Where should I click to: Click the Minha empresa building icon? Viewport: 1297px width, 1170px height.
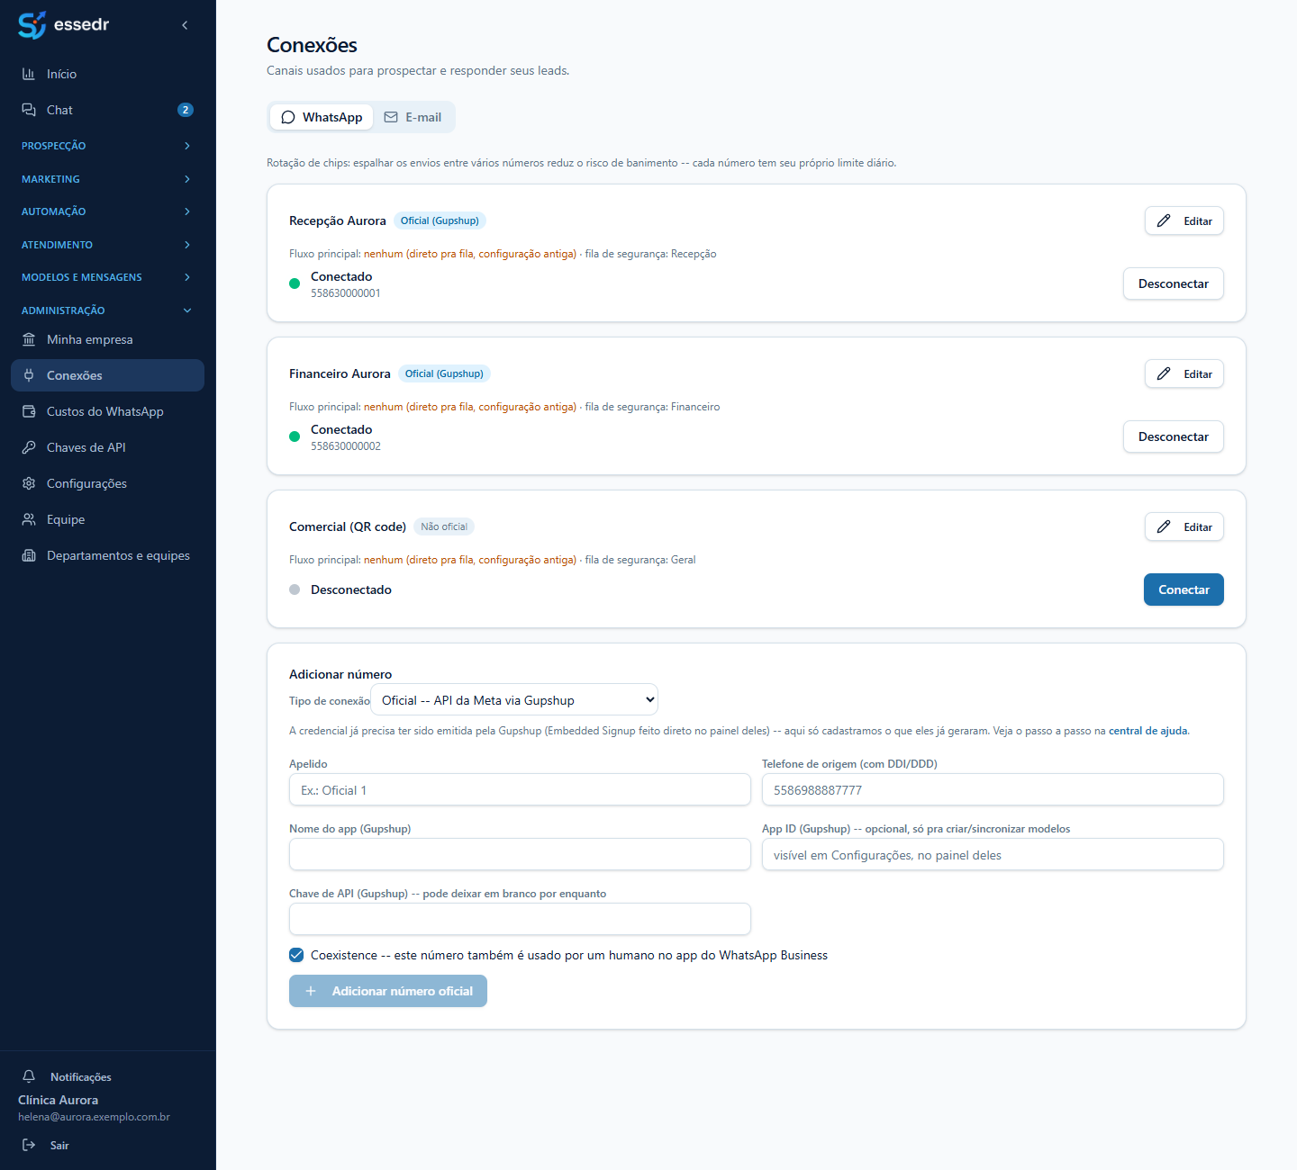pos(29,339)
